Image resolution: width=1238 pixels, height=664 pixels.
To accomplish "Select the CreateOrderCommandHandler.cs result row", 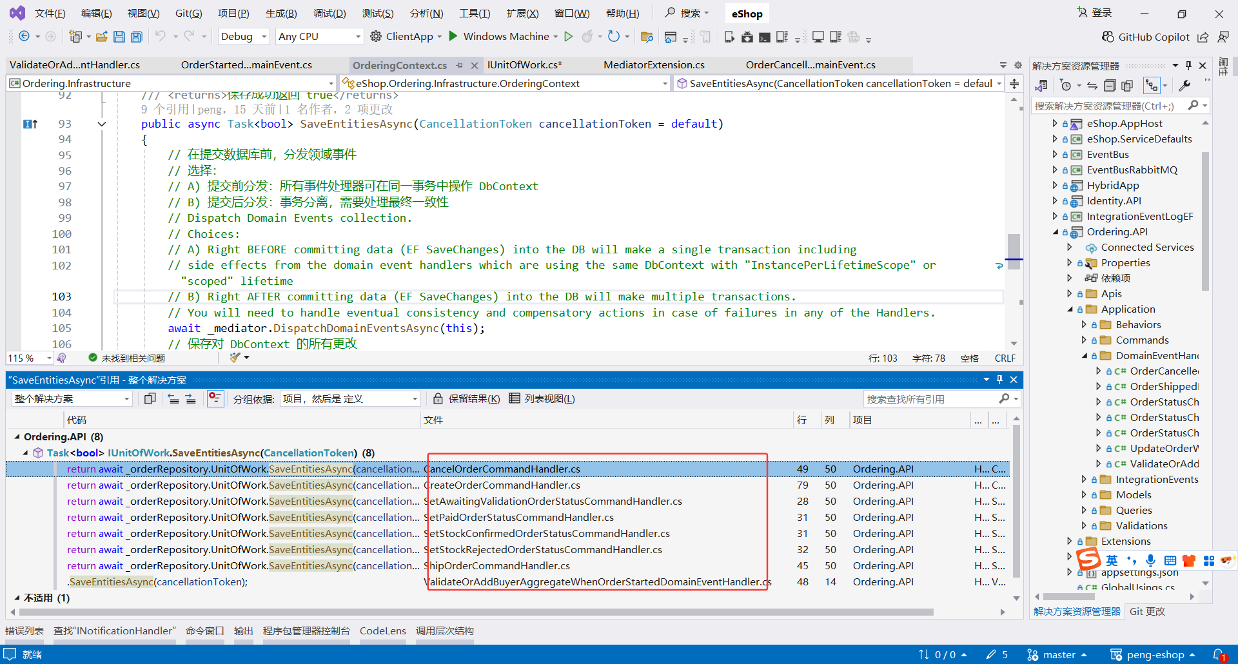I will [x=507, y=485].
